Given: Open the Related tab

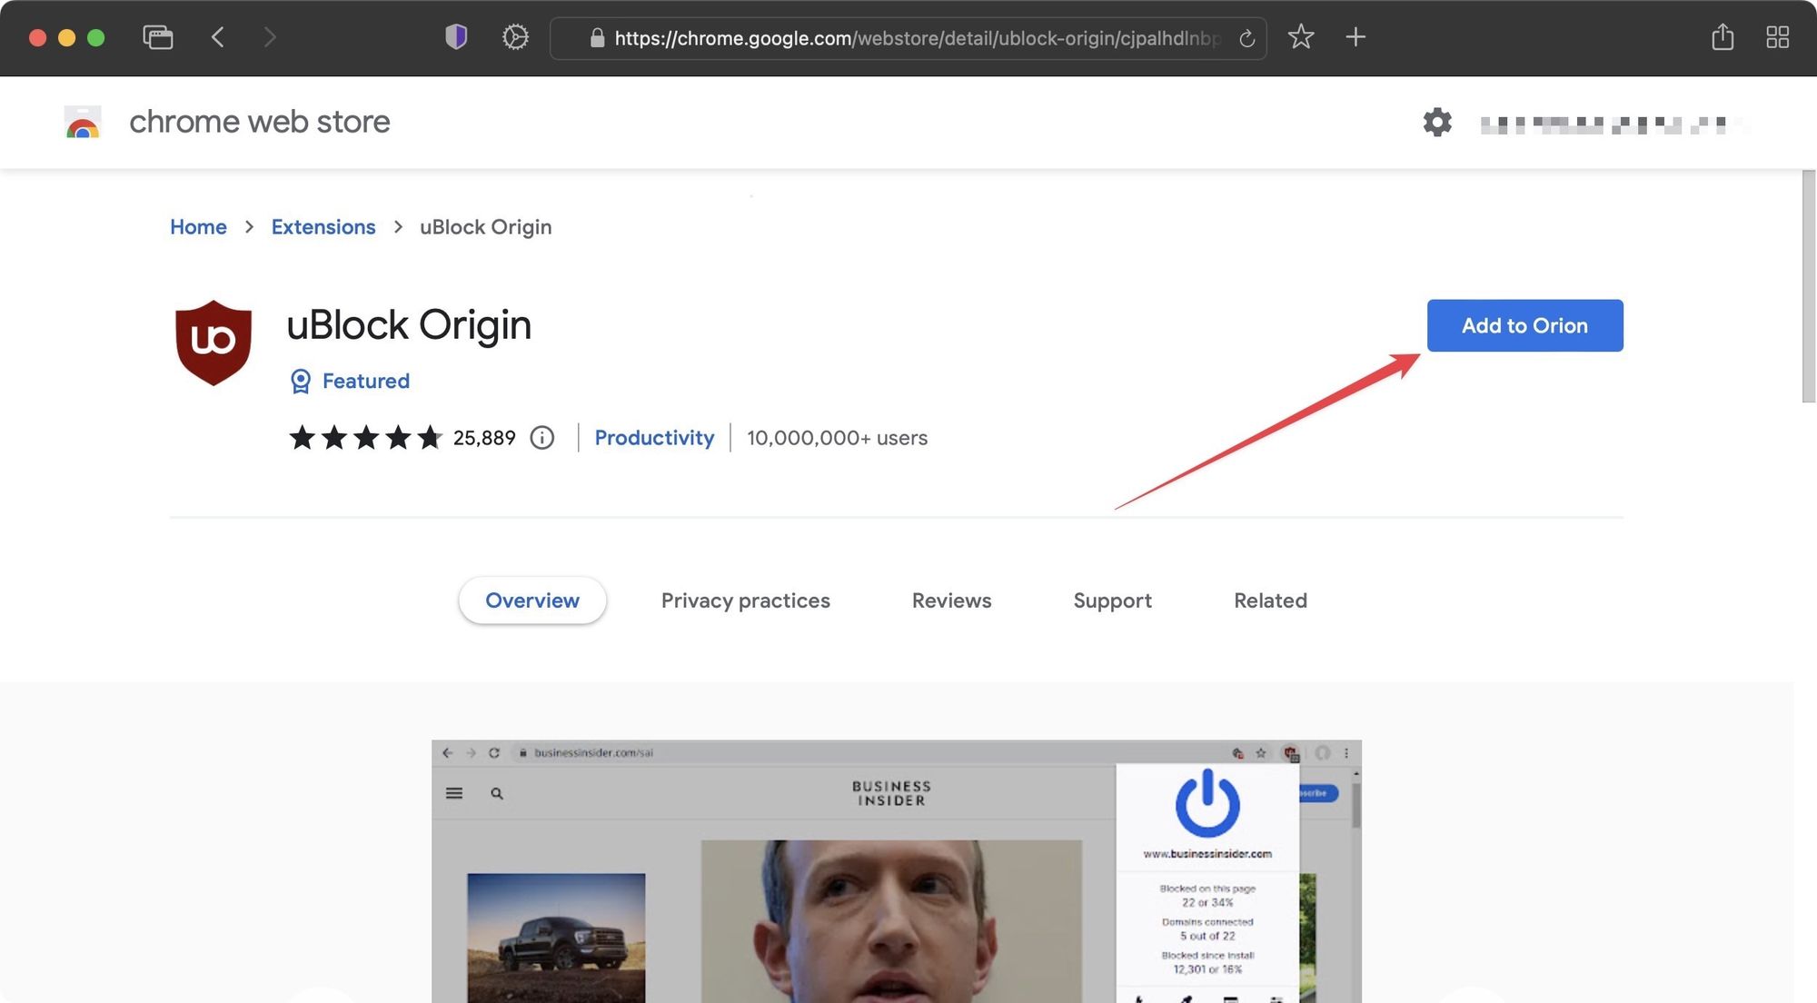Looking at the screenshot, I should (x=1270, y=601).
